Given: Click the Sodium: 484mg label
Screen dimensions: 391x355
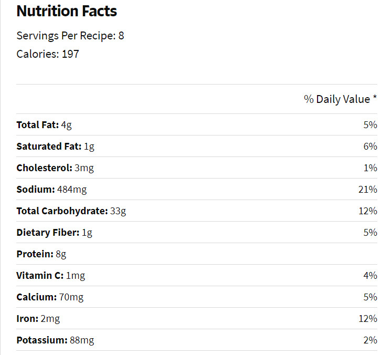Looking at the screenshot, I should pyautogui.click(x=51, y=190).
